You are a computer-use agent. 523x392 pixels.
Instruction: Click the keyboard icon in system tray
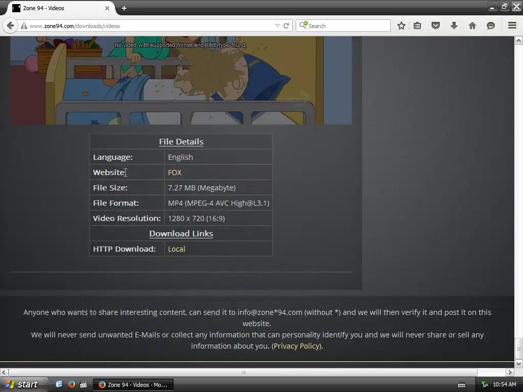(462, 385)
